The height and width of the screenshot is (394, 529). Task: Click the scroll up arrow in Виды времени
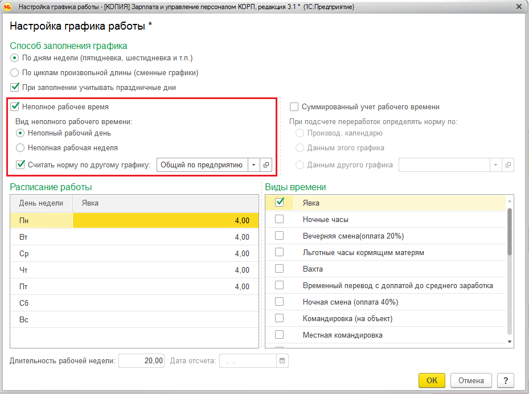[x=510, y=201]
